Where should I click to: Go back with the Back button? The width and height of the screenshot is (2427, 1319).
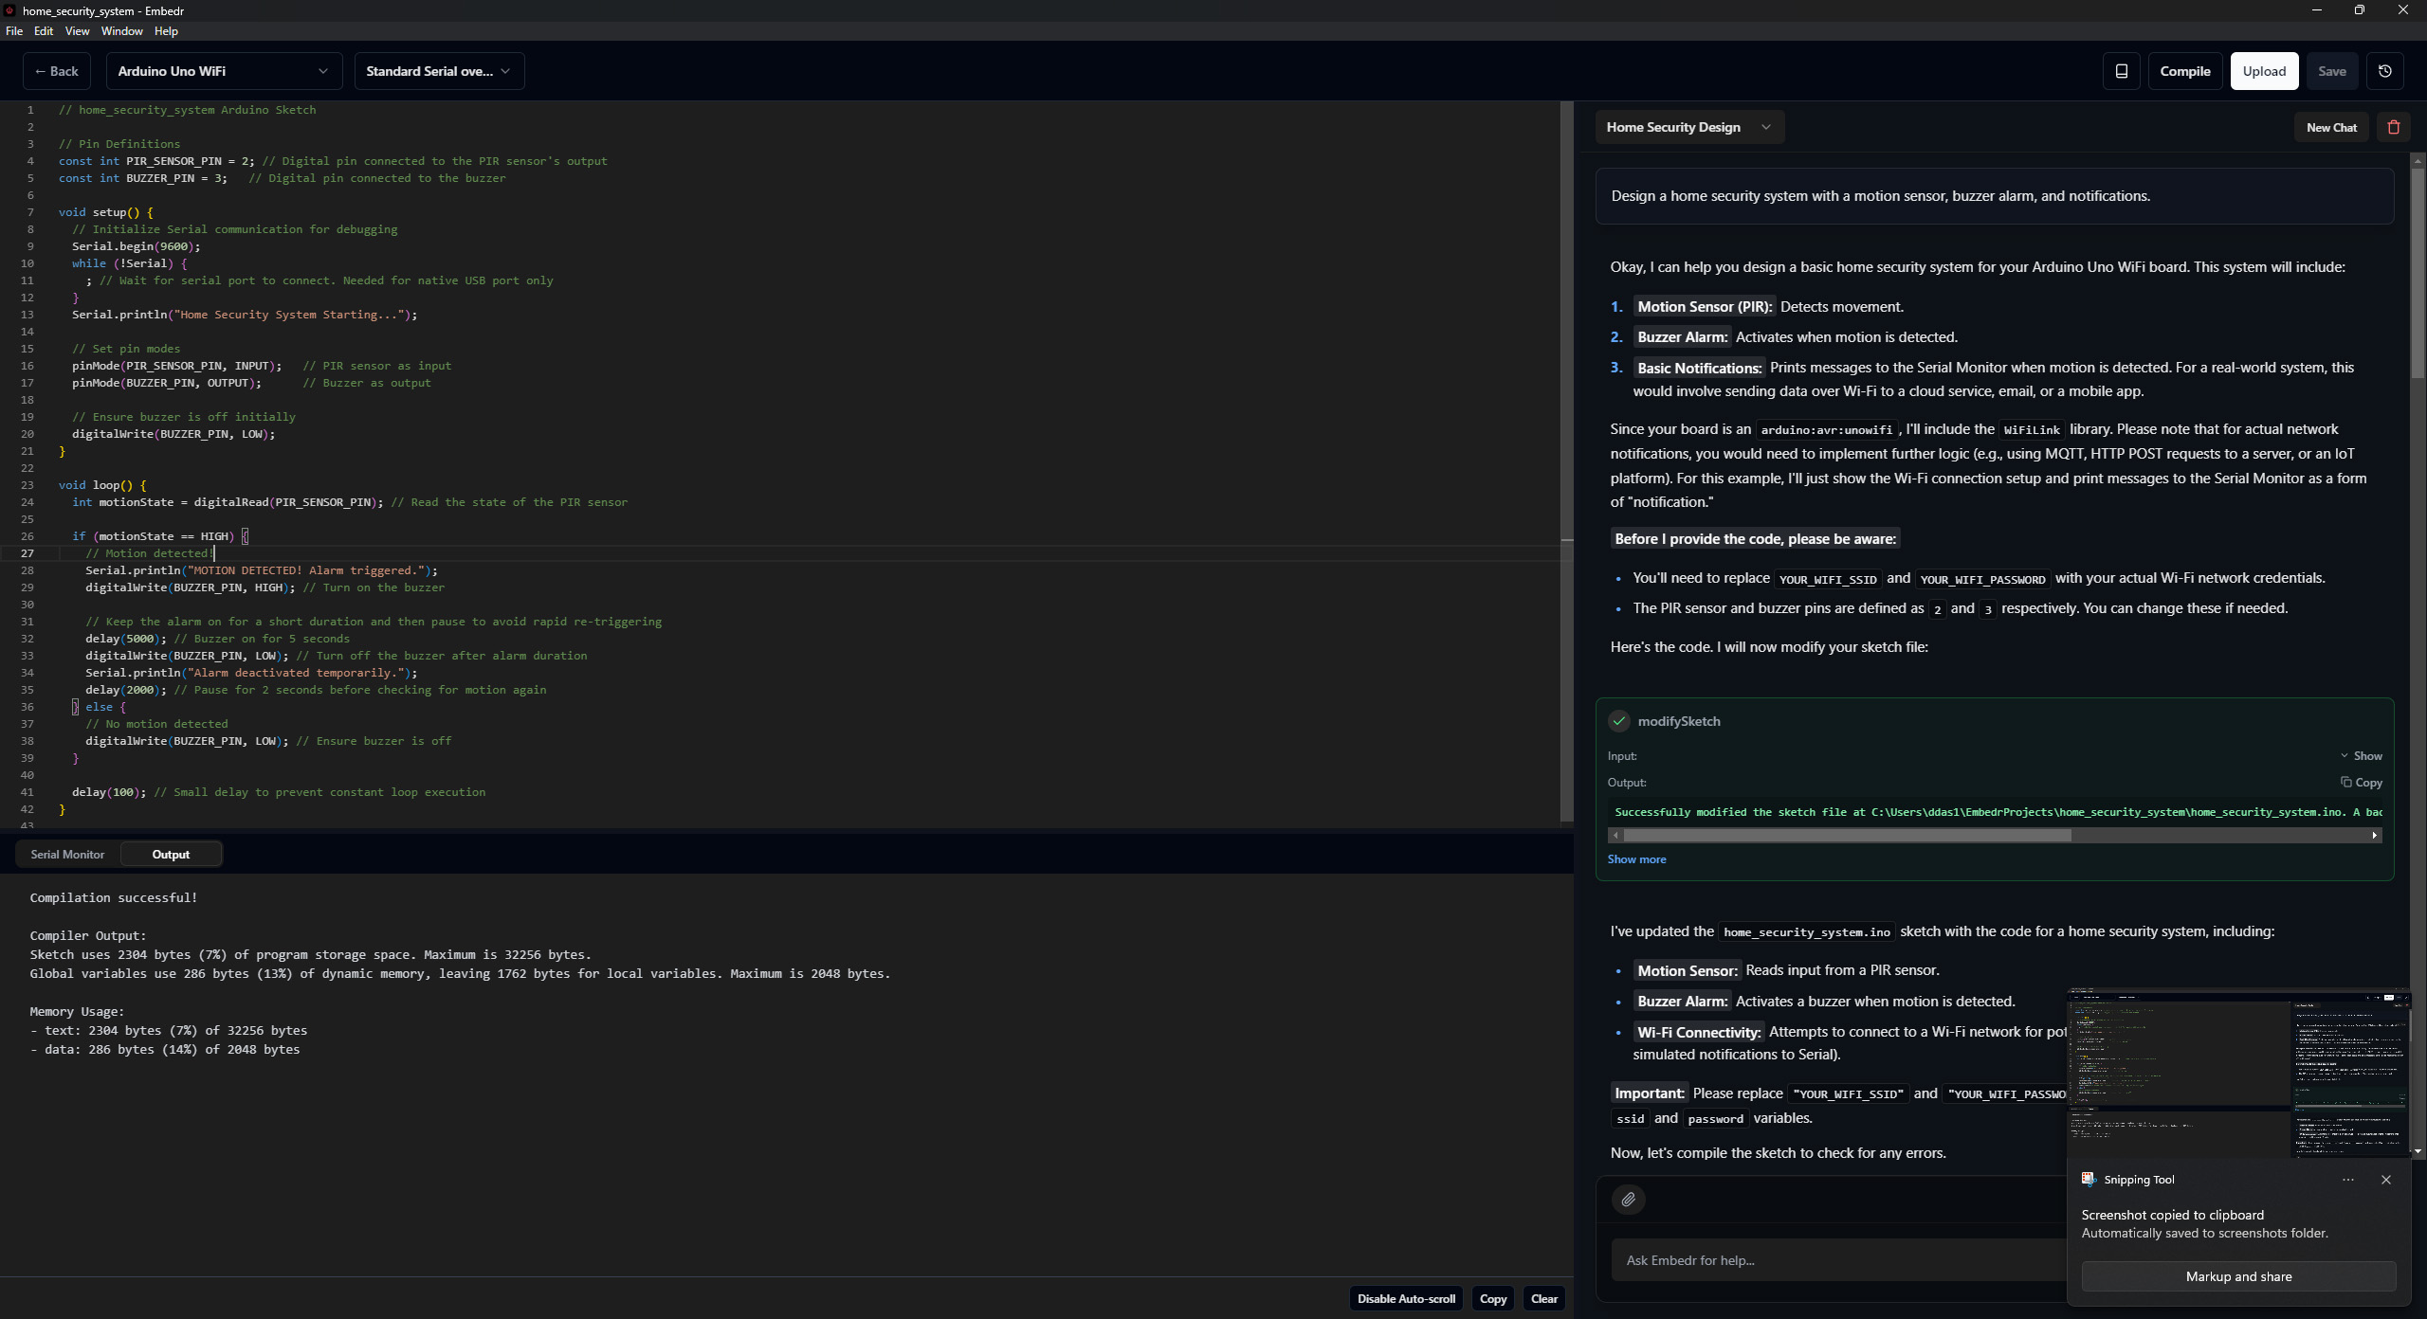(57, 71)
